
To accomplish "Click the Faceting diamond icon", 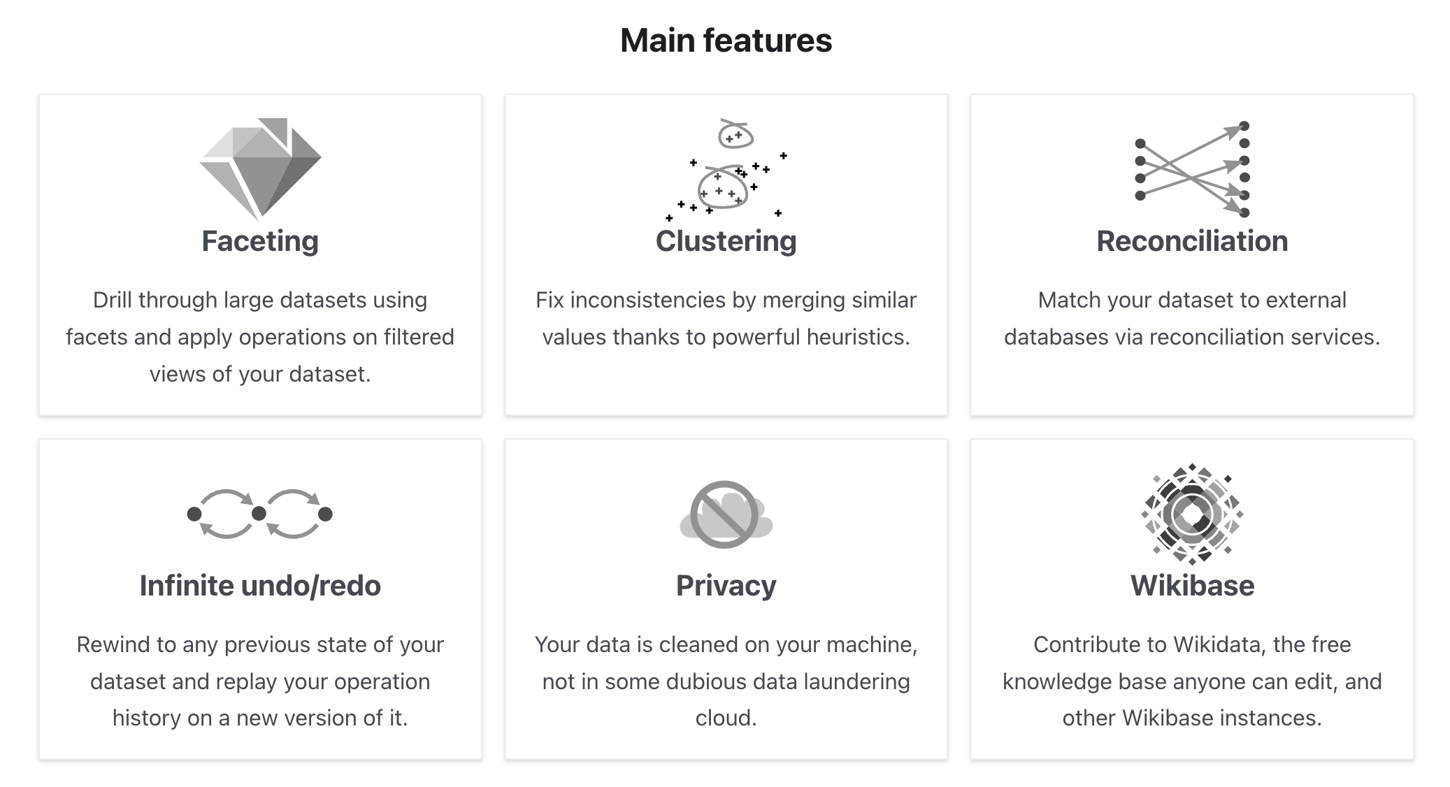I will [260, 168].
